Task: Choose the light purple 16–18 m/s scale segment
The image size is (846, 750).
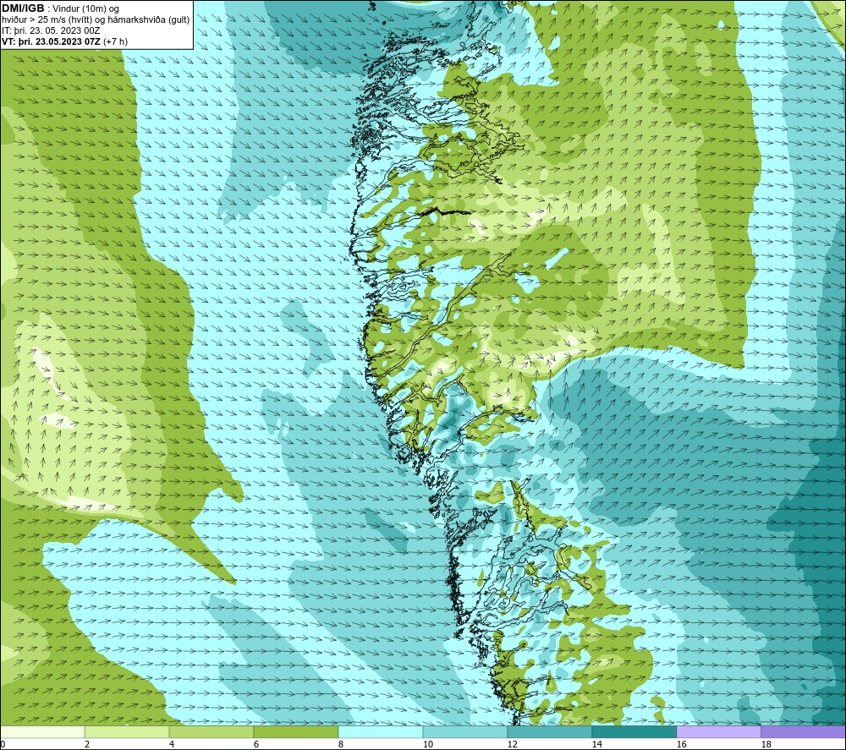Action: (718, 731)
